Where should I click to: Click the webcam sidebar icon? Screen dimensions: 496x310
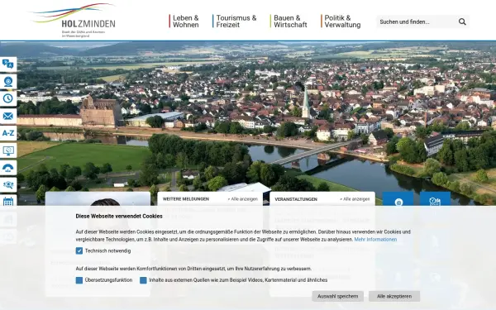tap(8, 82)
